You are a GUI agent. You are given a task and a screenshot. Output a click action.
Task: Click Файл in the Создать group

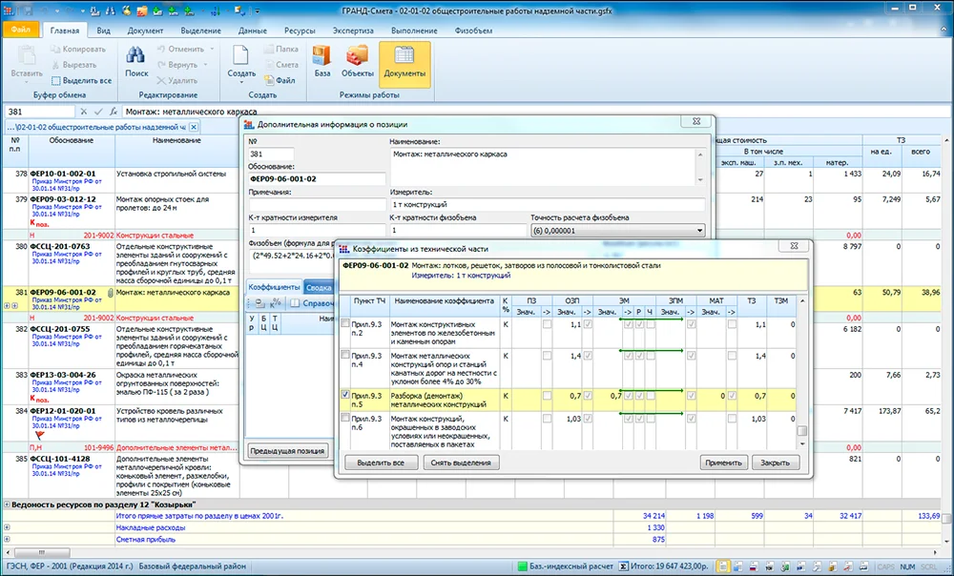280,80
